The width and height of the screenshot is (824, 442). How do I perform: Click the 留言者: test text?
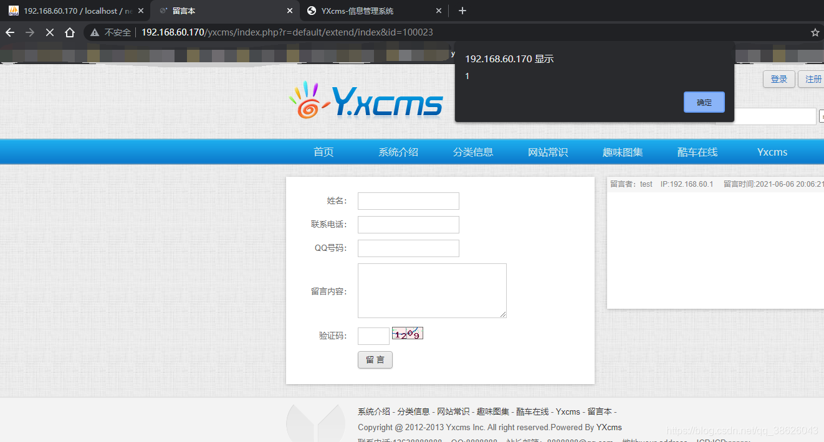pyautogui.click(x=631, y=184)
